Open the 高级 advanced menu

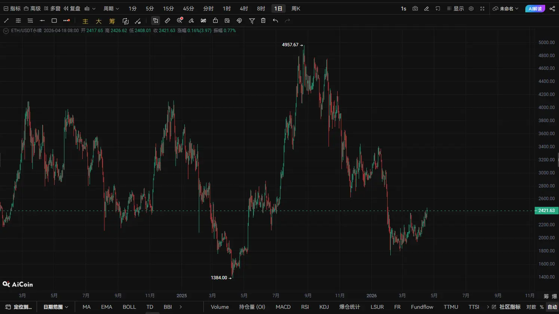(x=32, y=9)
